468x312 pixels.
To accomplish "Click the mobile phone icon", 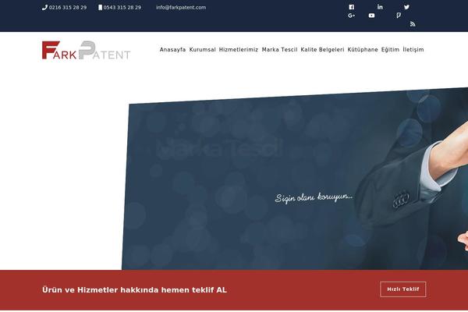I will coord(101,8).
